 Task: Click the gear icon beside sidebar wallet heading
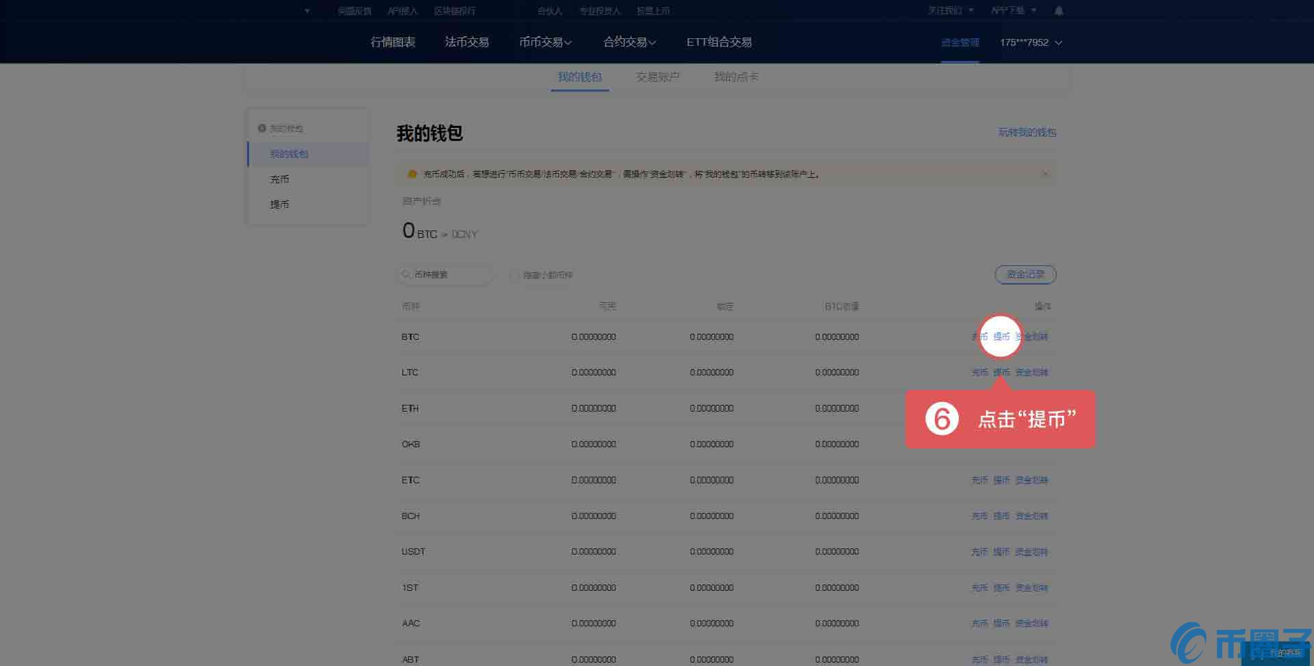tap(261, 128)
